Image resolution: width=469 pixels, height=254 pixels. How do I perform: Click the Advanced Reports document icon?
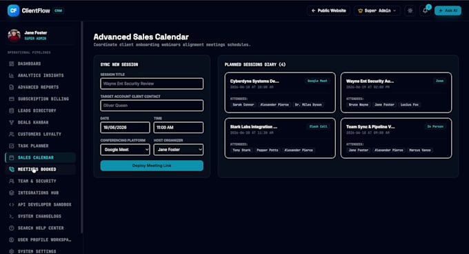[x=11, y=87]
